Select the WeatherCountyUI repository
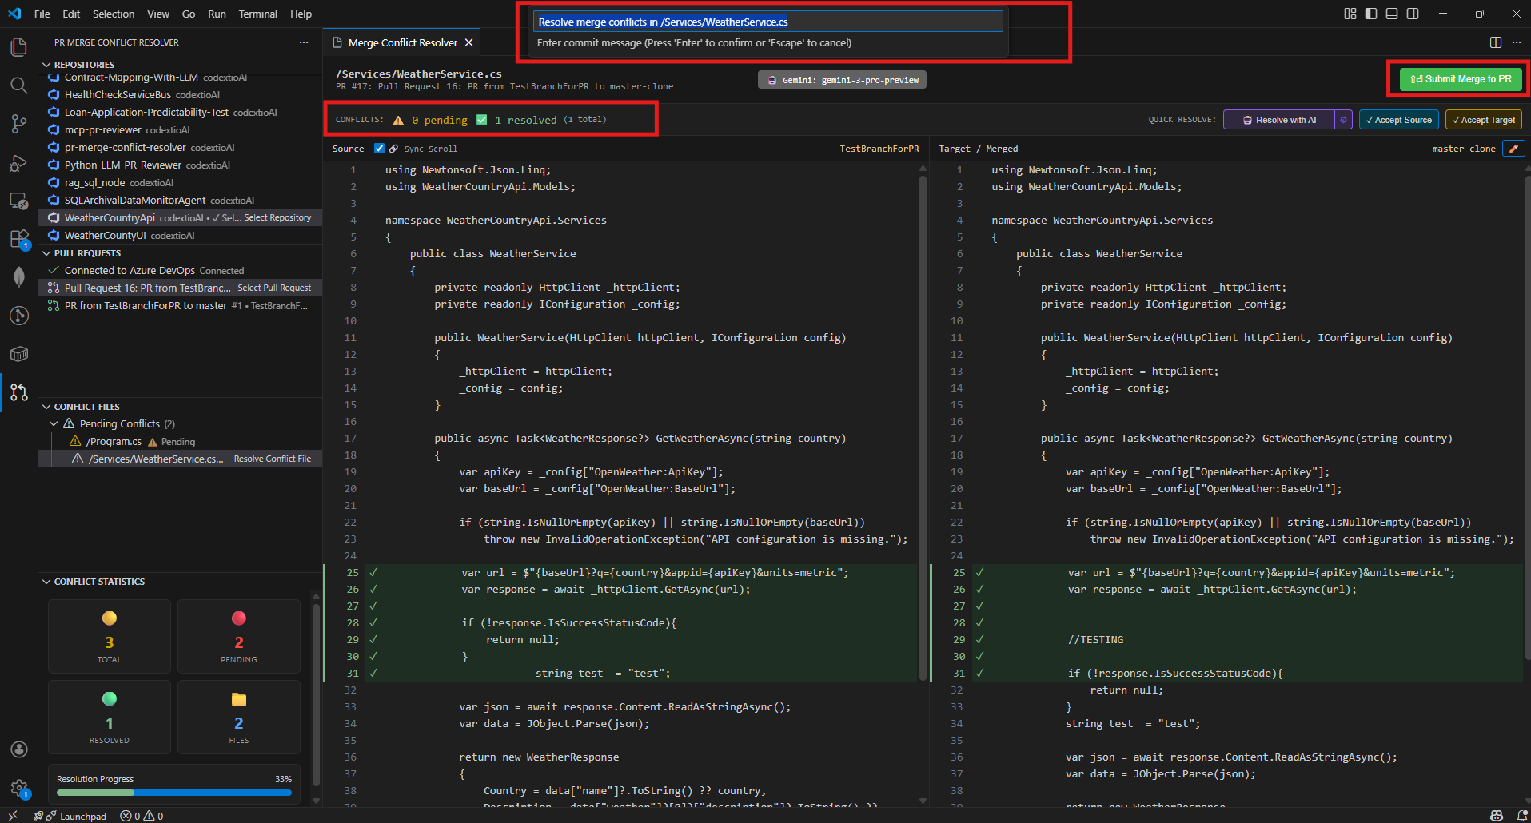Image resolution: width=1531 pixels, height=823 pixels. point(181,235)
